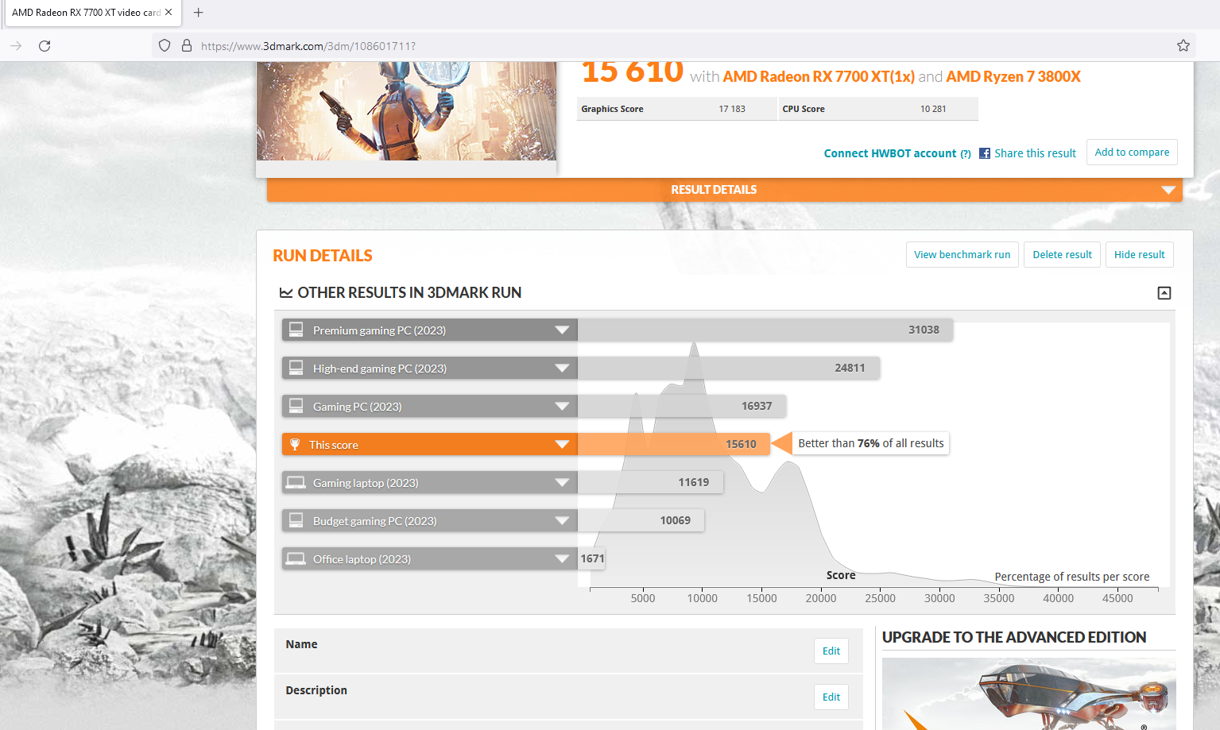Screen dimensions: 1220x730
Task: Edit the Name field
Action: pyautogui.click(x=831, y=651)
